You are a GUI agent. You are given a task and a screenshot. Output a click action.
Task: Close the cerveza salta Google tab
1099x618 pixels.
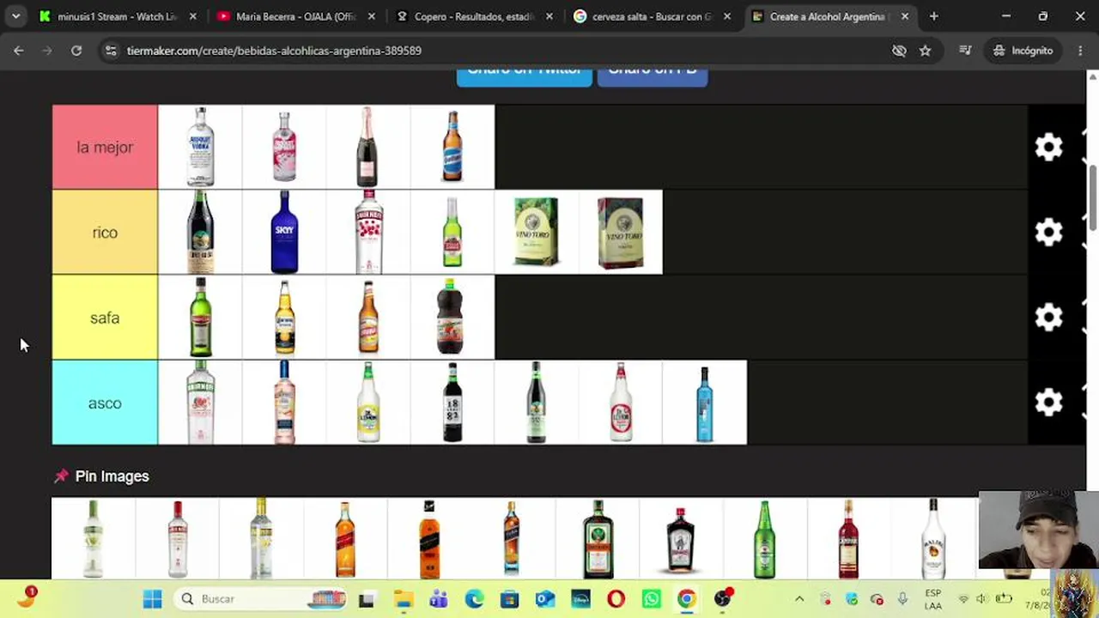pyautogui.click(x=727, y=16)
